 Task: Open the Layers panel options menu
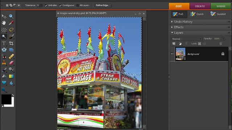[x=229, y=33]
